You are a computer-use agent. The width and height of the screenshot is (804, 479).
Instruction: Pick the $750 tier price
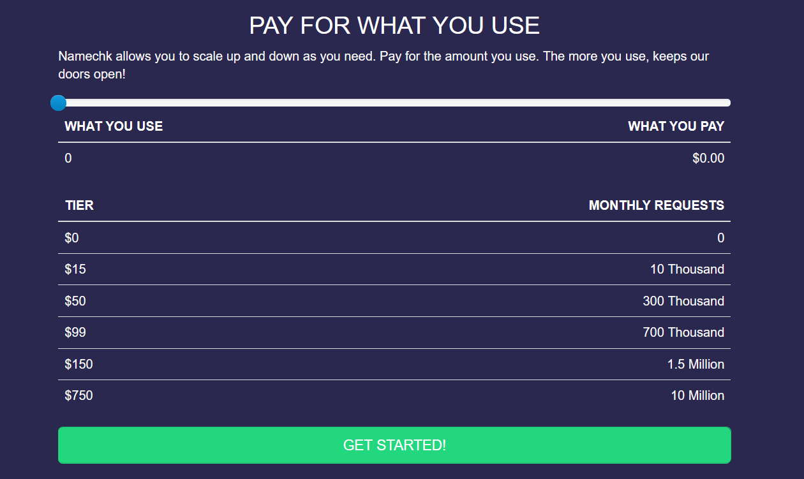click(78, 395)
